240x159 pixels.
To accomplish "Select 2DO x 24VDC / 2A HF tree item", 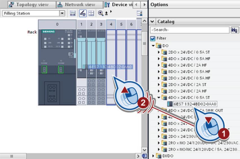I will [187, 91].
